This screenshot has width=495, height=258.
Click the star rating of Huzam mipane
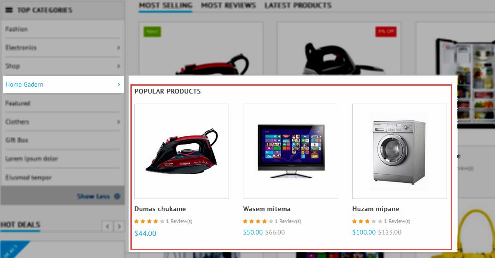(367, 222)
